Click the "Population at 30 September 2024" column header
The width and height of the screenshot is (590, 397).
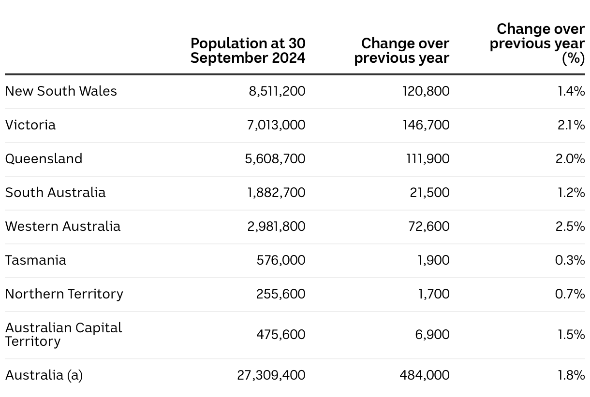tap(248, 50)
